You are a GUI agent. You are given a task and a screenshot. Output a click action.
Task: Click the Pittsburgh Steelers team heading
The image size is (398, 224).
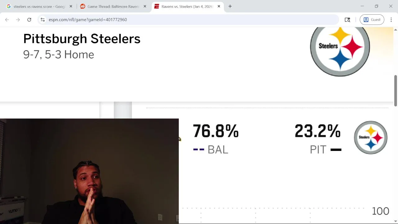click(82, 39)
